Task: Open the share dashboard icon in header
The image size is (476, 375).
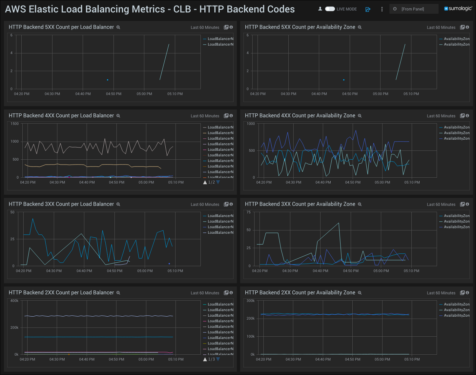Action: click(x=368, y=9)
